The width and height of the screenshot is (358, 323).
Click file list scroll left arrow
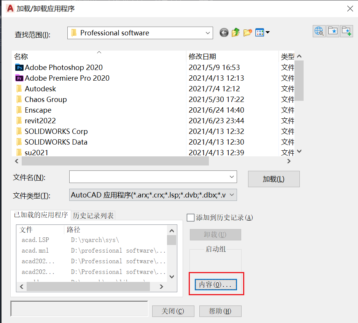coord(17,161)
